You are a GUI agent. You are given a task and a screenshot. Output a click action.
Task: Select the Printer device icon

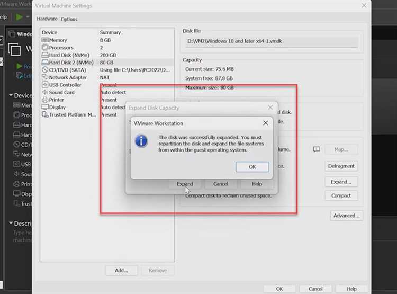click(45, 100)
